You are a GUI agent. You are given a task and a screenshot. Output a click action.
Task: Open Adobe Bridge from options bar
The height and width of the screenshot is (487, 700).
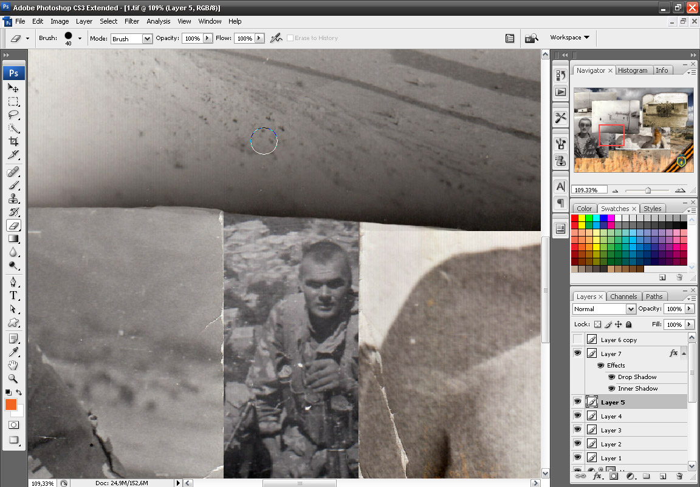point(531,38)
